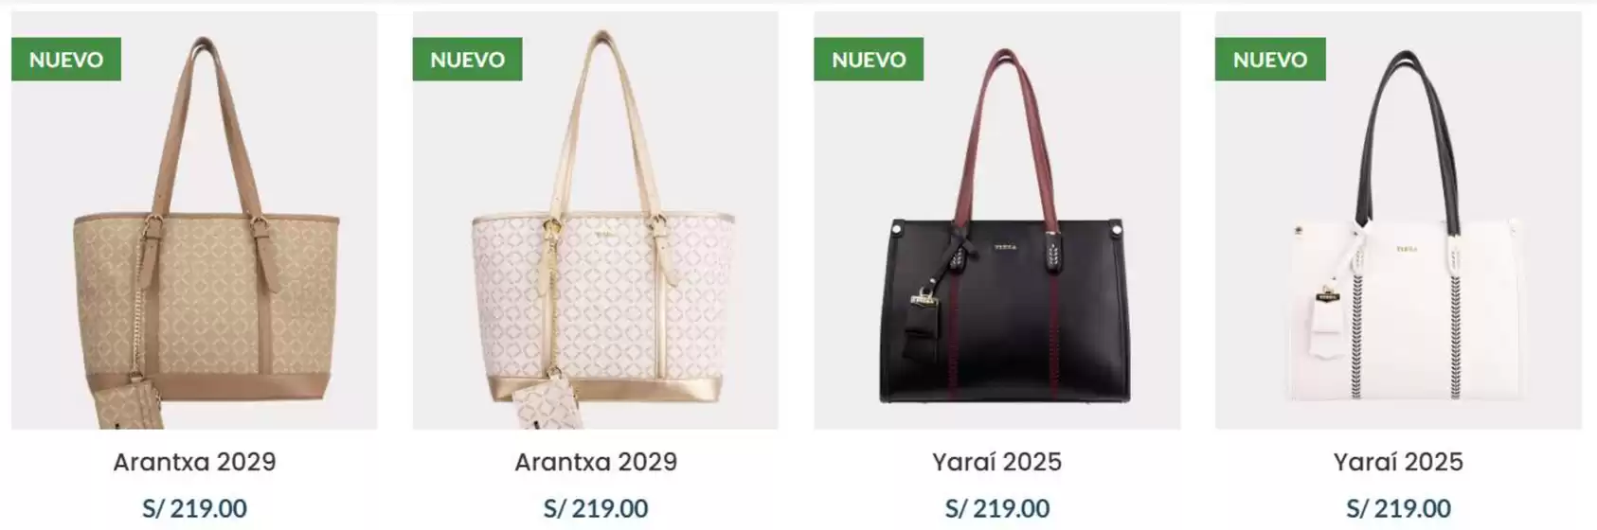Viewport: 1597px width, 530px height.
Task: View the black Yaraí 2025 handbag photo
Action: [997, 221]
